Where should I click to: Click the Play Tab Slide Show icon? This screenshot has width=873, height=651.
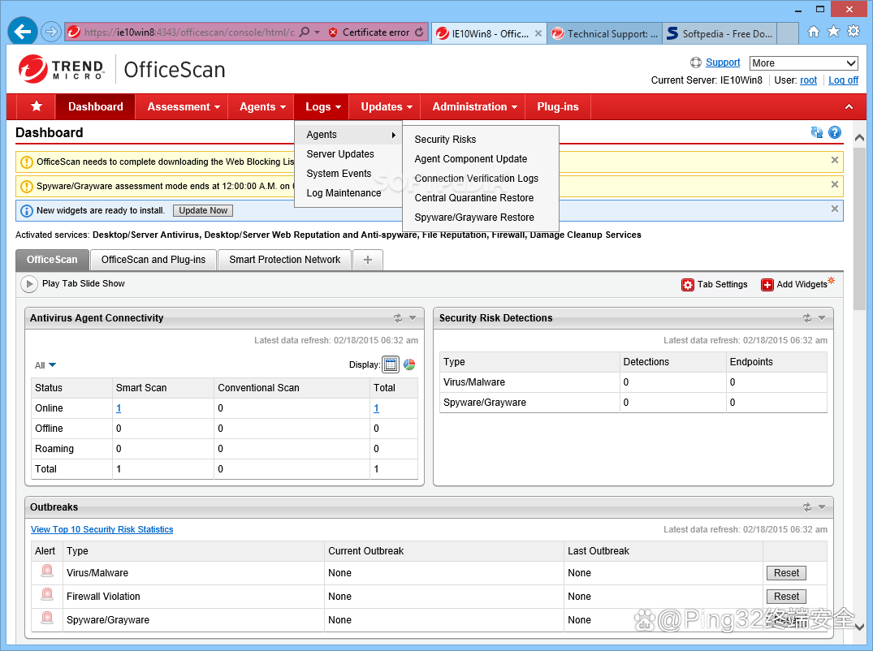click(x=29, y=284)
